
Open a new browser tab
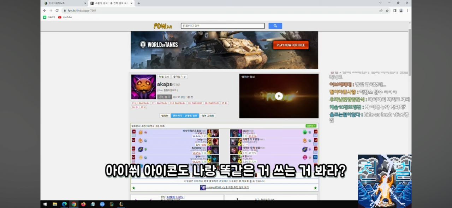pyautogui.click(x=139, y=3)
